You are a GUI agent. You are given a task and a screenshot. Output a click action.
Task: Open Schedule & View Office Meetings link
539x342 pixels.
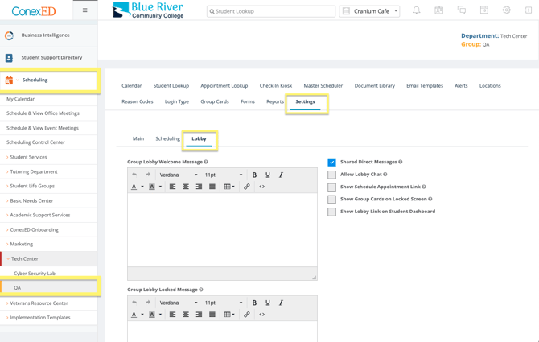click(43, 113)
